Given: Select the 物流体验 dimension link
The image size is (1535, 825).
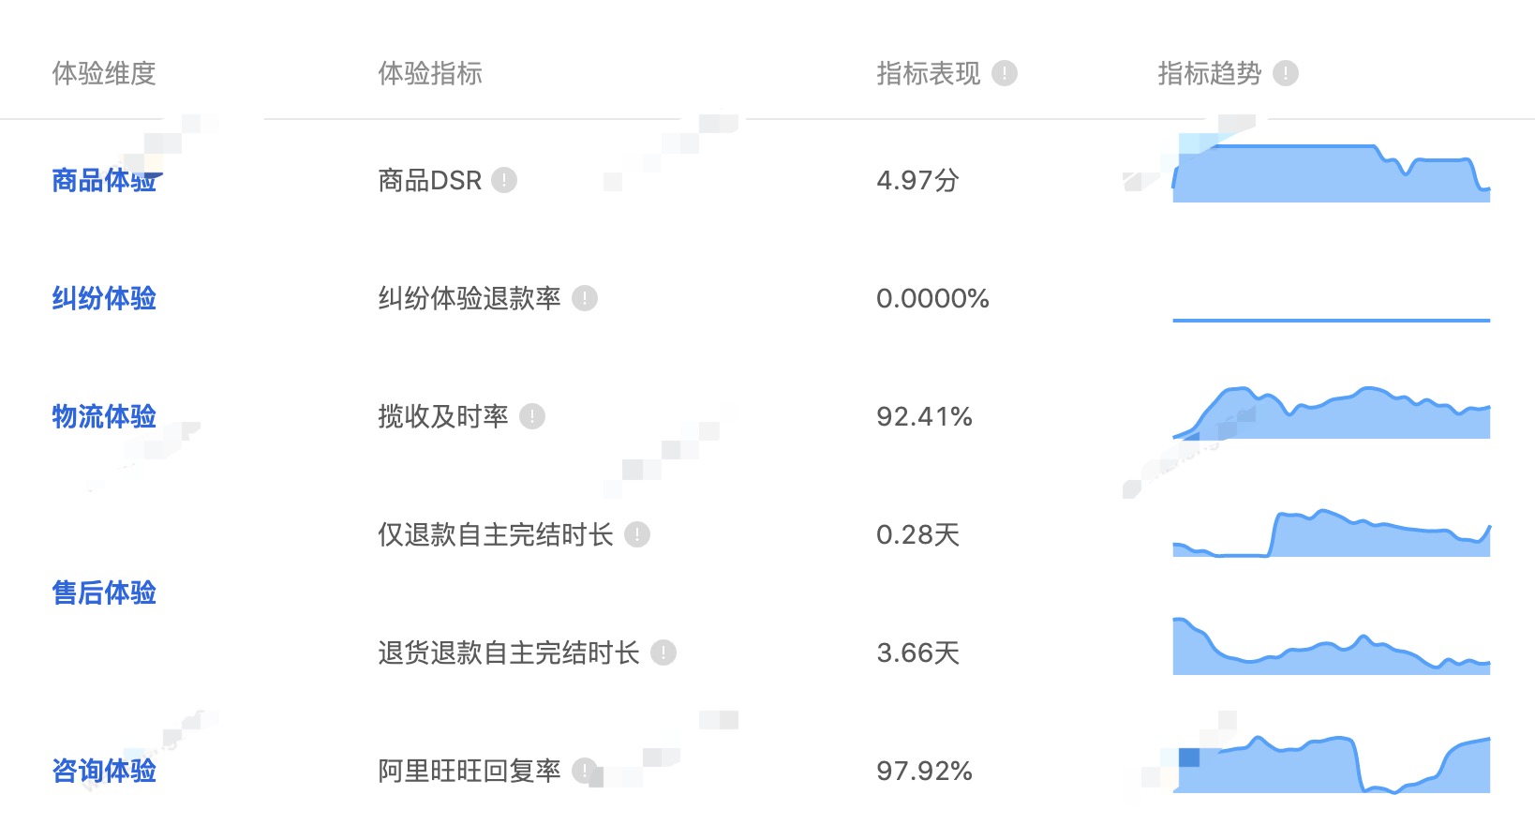Looking at the screenshot, I should tap(104, 416).
